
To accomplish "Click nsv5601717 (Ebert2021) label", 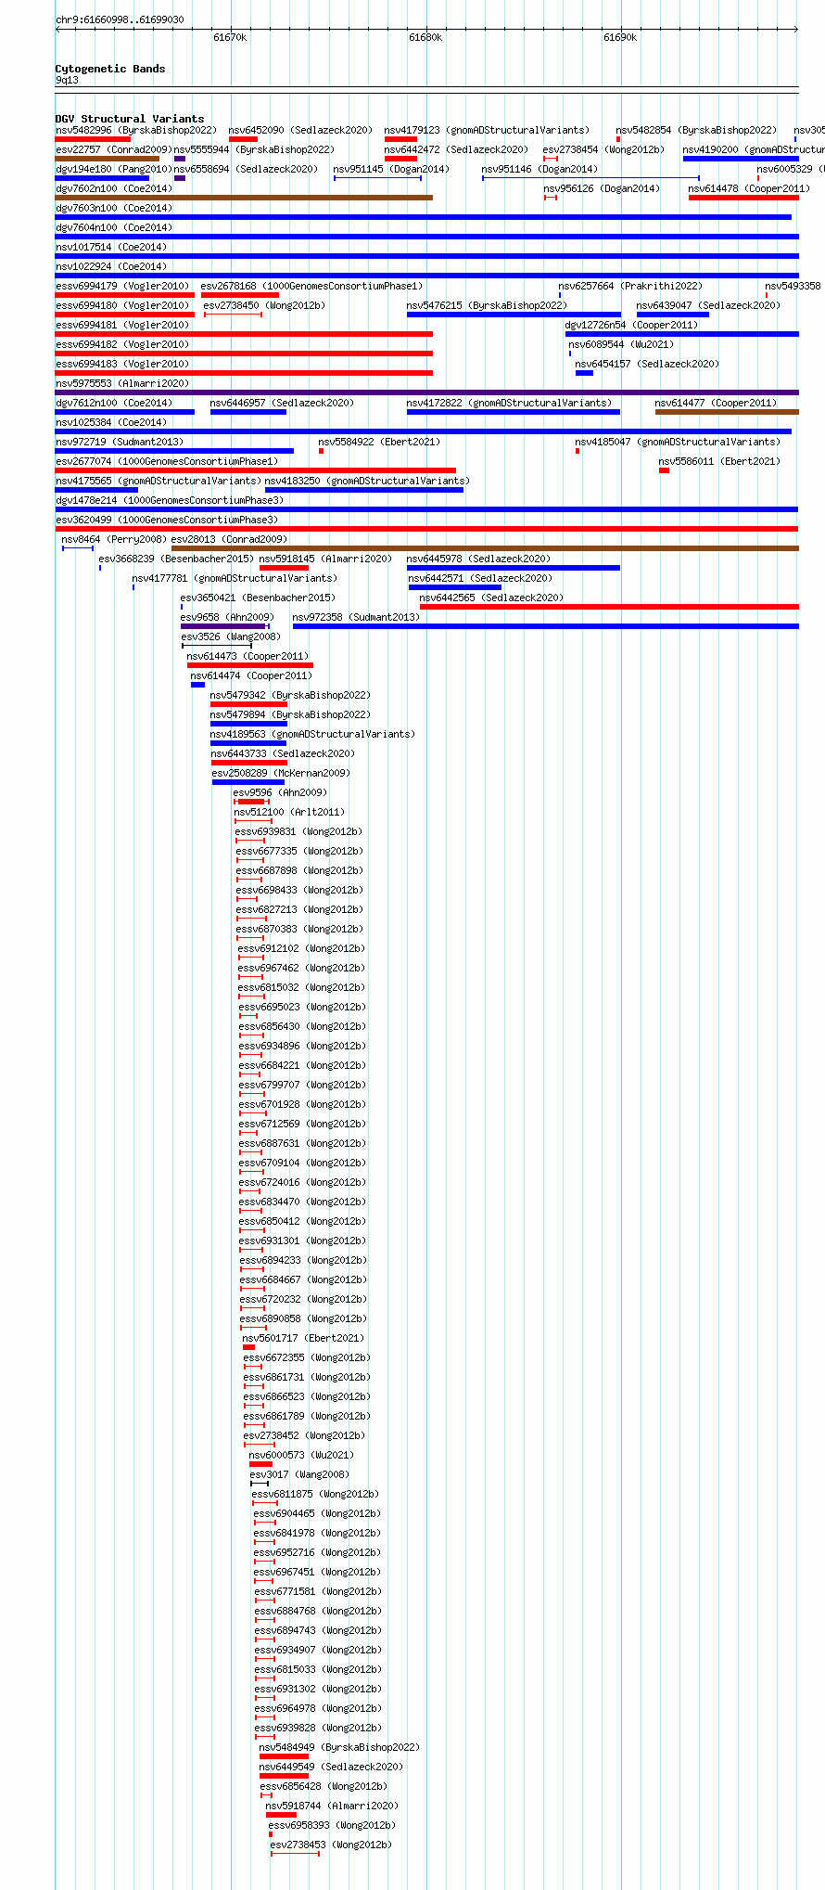I will point(303,1339).
